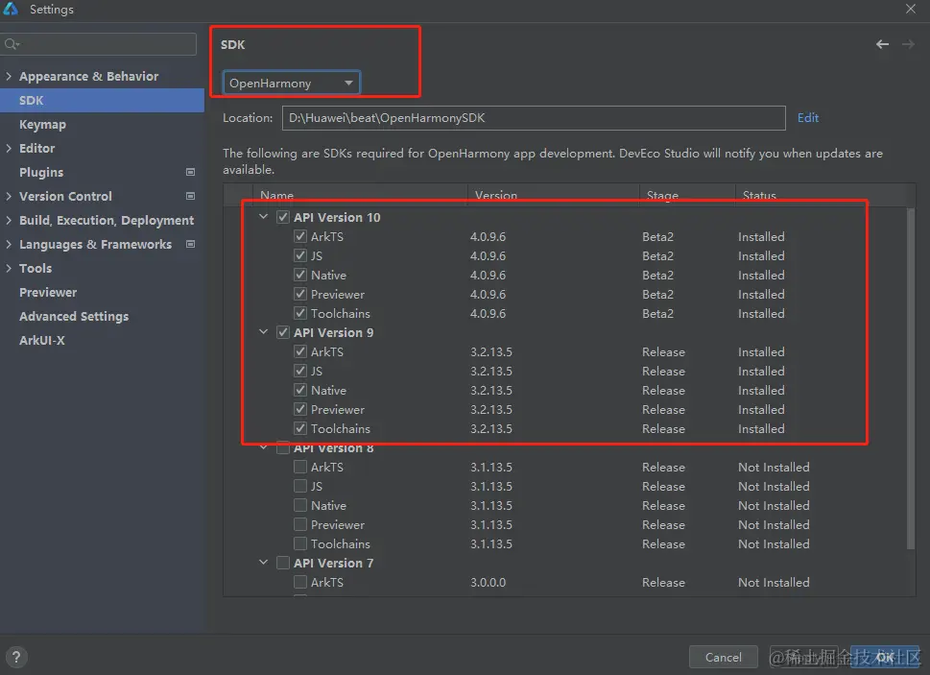Click the SDK Location path field
Screen dimensions: 930x675
pyautogui.click(x=534, y=118)
